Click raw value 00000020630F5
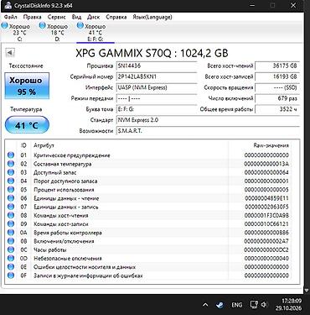This screenshot has height=315, width=310. pos(266,207)
